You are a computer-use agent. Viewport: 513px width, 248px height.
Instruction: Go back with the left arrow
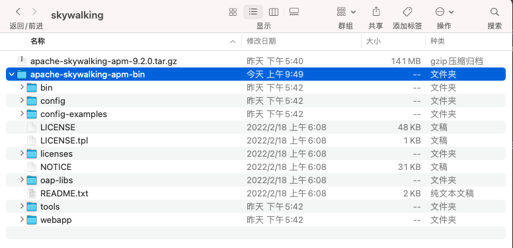pos(19,12)
